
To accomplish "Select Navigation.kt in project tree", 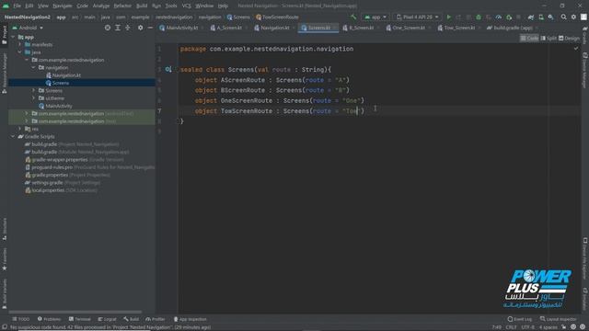I will coord(64,75).
